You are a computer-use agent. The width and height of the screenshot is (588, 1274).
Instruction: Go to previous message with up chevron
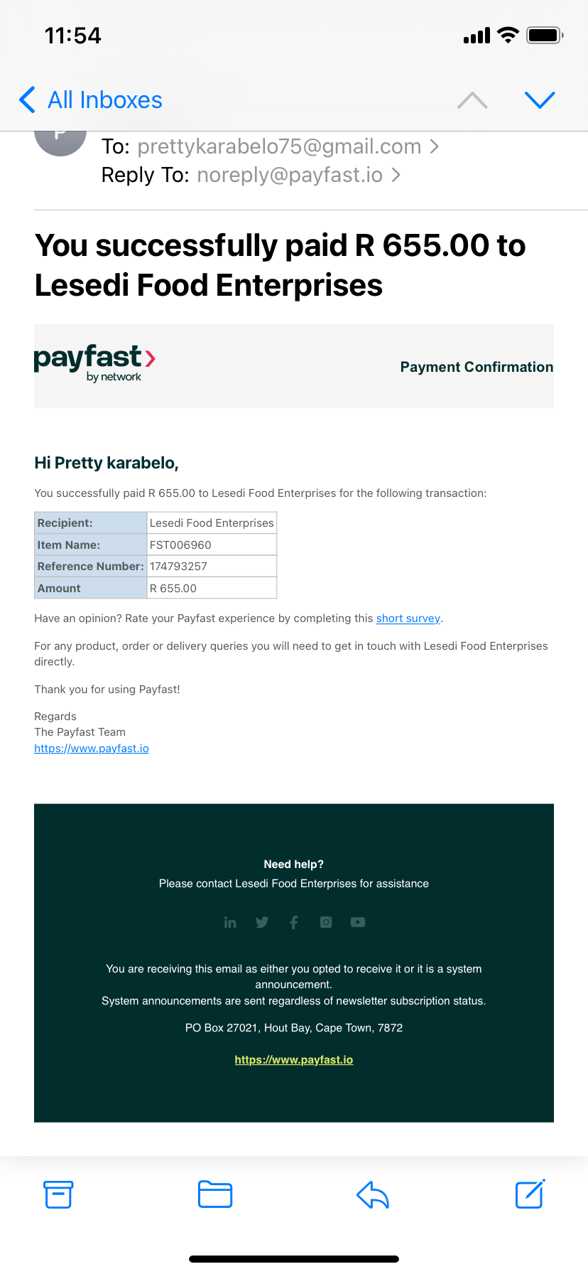(x=473, y=100)
